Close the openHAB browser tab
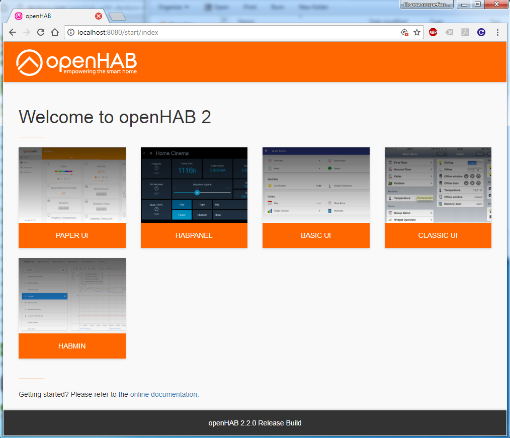 [98, 16]
